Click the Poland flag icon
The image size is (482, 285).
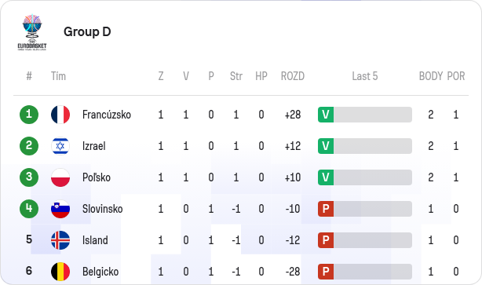click(60, 177)
